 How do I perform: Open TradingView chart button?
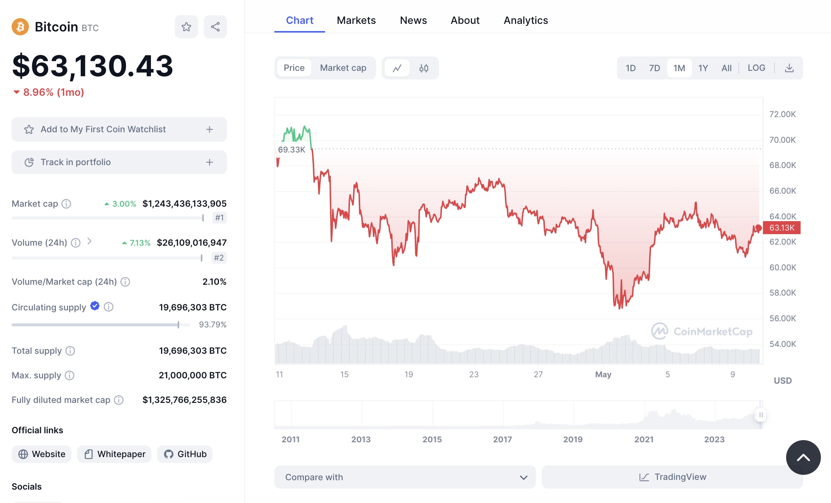[x=672, y=477]
